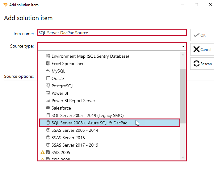Click the Item name text field
This screenshot has width=218, height=183.
[112, 32]
